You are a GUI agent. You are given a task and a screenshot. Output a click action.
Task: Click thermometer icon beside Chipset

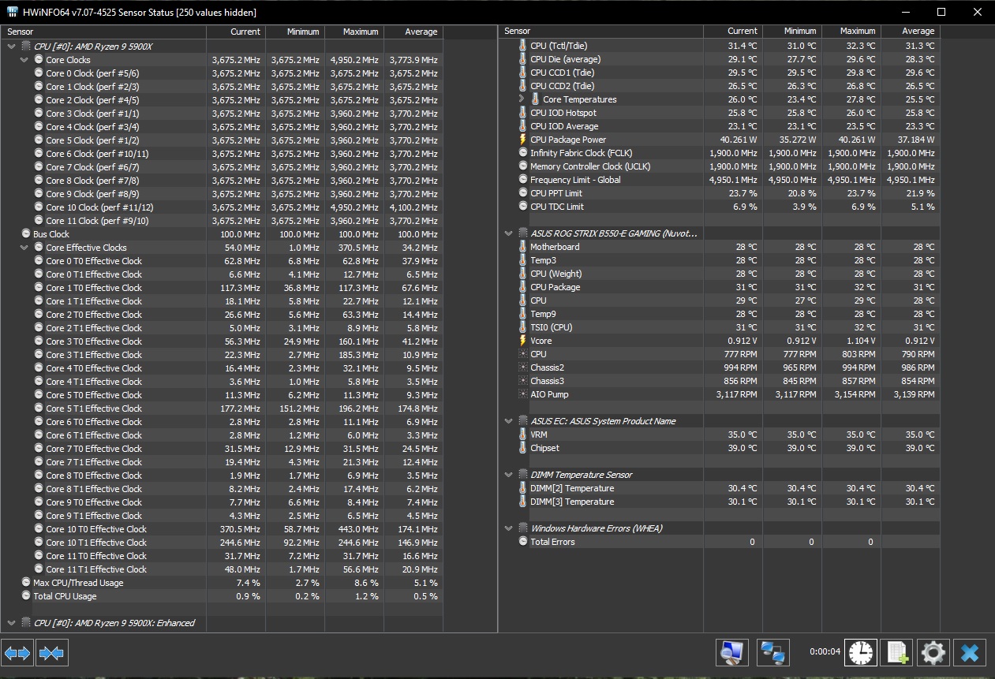point(522,448)
